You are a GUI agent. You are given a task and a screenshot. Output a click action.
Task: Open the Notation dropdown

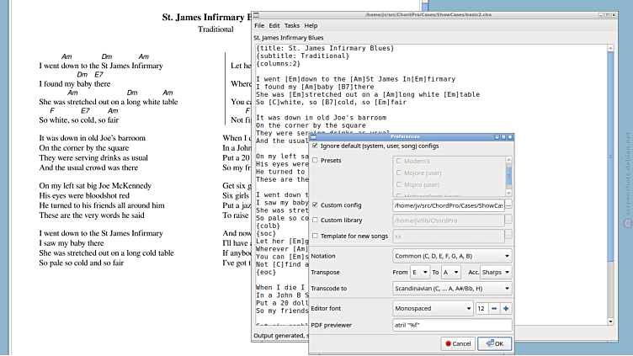pyautogui.click(x=452, y=256)
